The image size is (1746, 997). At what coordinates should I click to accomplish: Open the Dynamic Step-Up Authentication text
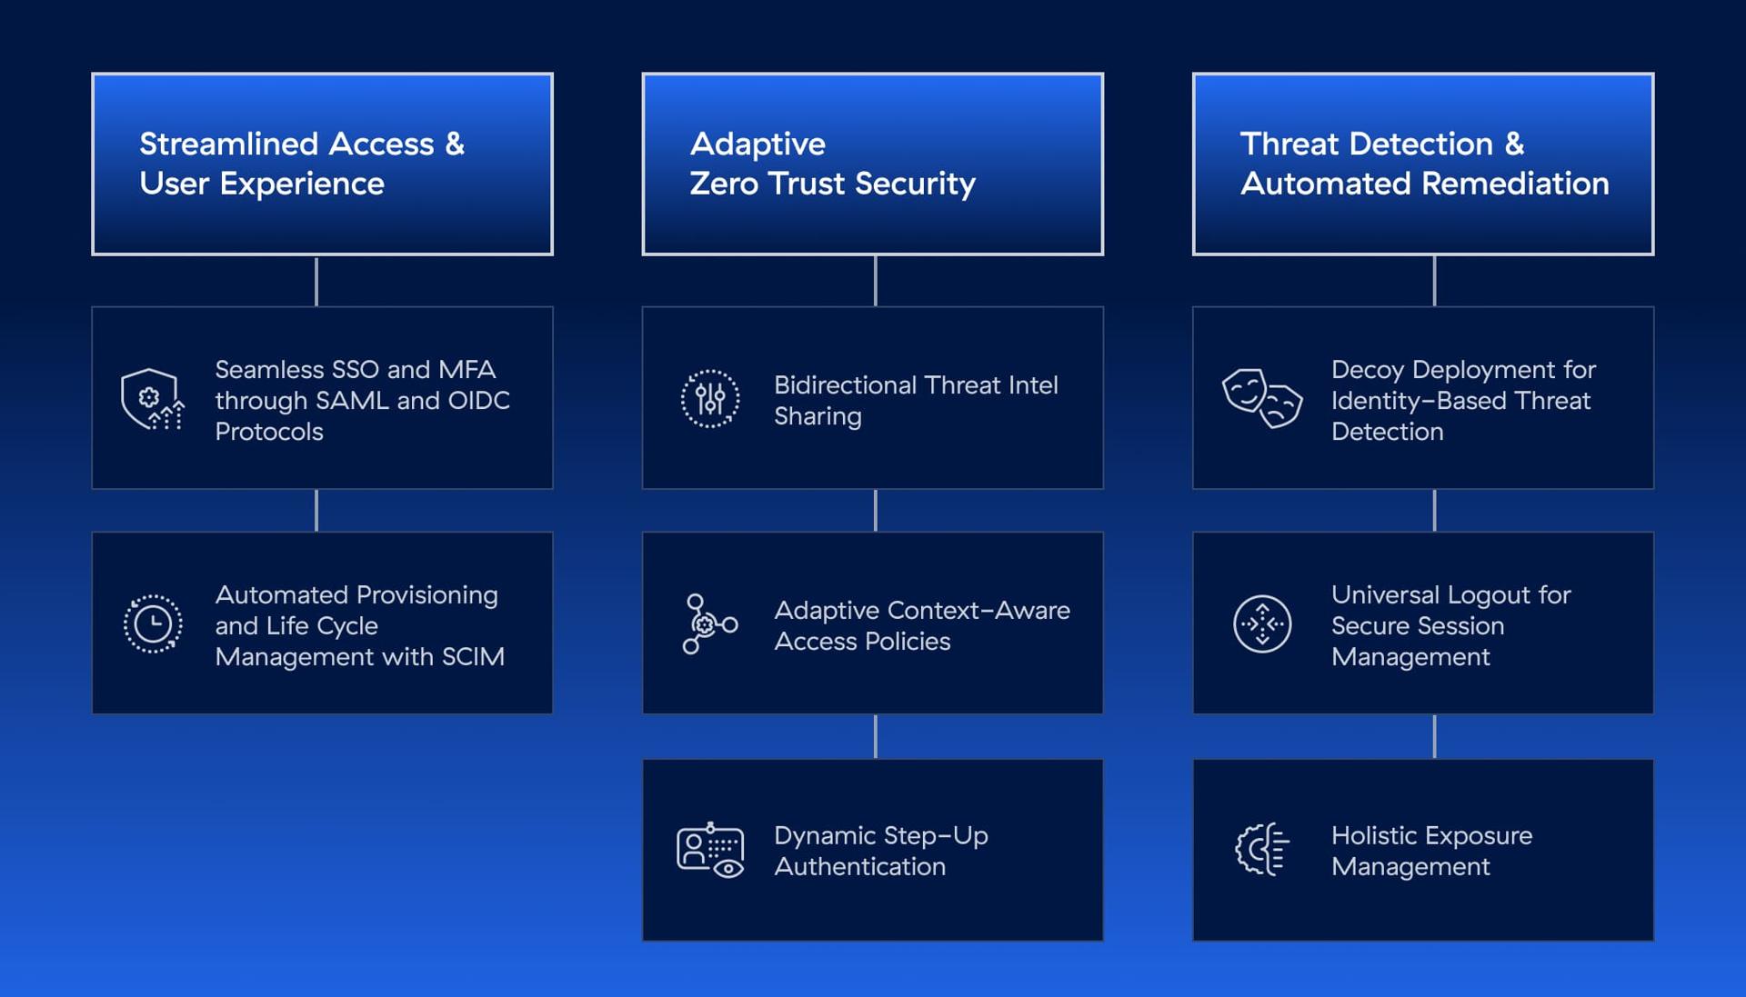coord(880,851)
